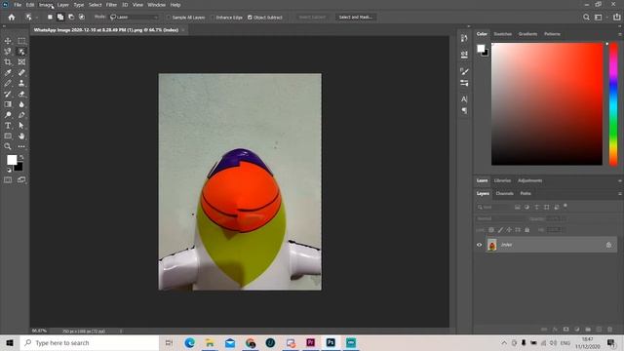
Task: Open the Paragraph panel icon
Action: click(464, 110)
